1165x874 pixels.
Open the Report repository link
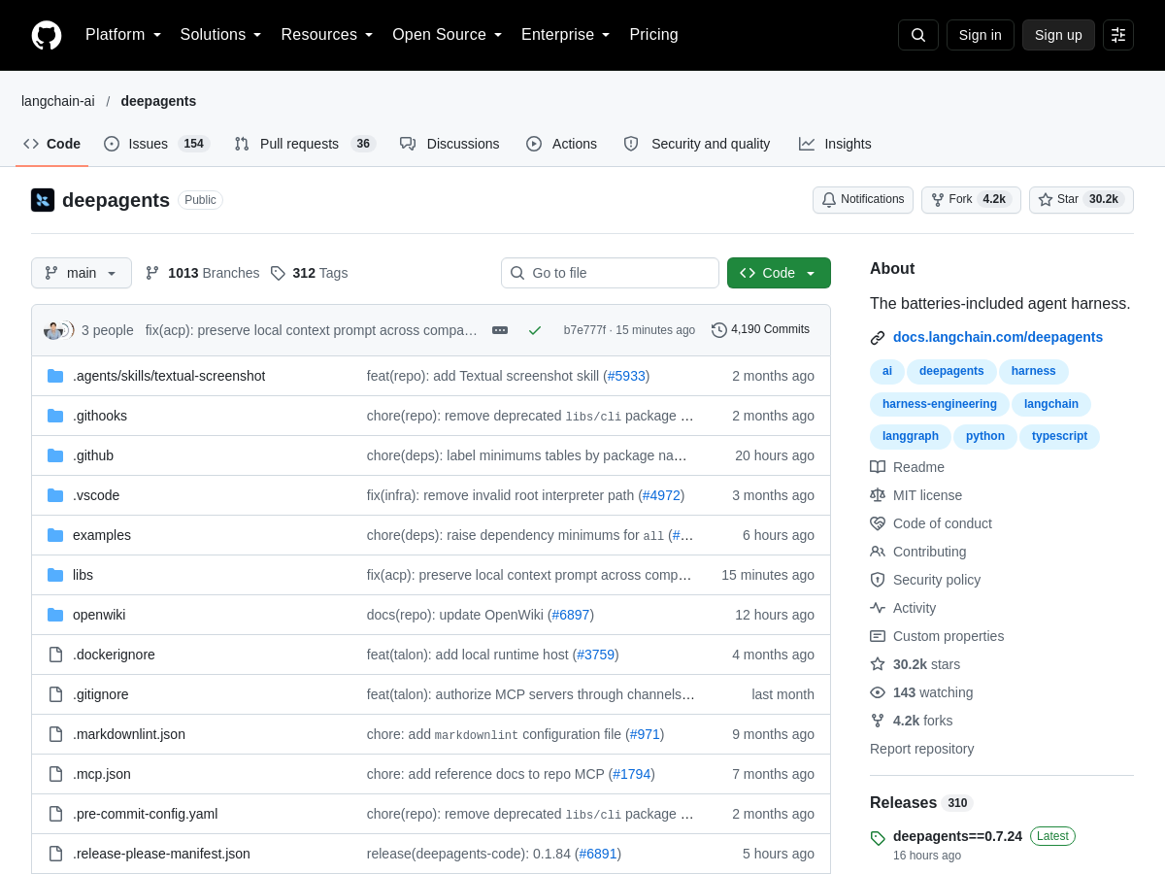click(921, 749)
